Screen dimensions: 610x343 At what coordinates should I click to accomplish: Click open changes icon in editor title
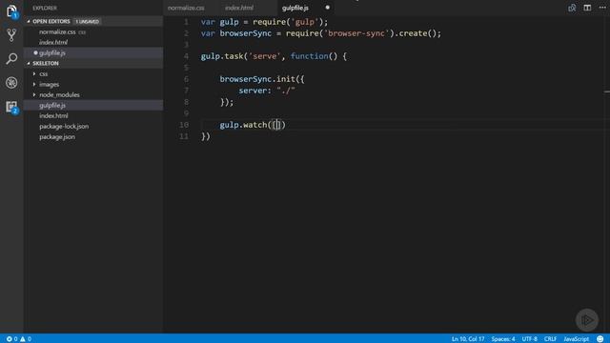(572, 8)
